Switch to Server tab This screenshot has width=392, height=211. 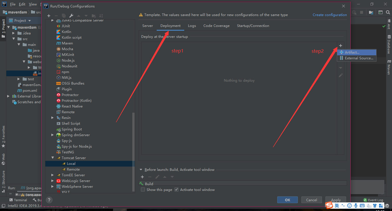148,26
